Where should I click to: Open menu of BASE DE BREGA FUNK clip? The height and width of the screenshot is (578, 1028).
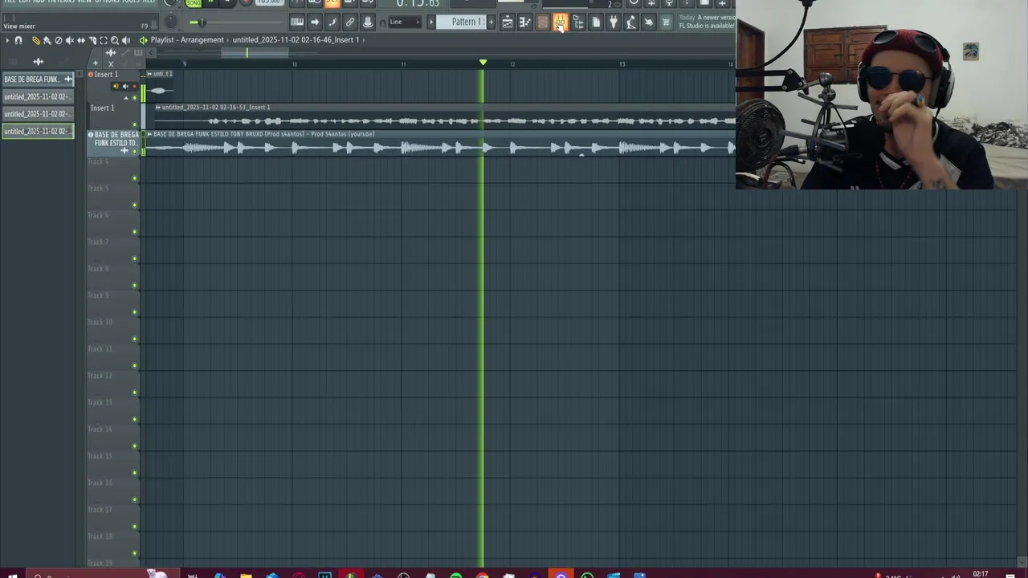[149, 134]
